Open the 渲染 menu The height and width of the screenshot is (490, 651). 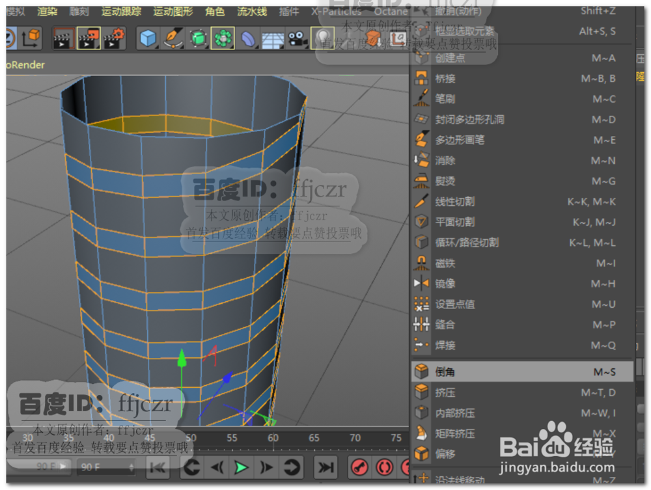pyautogui.click(x=48, y=11)
